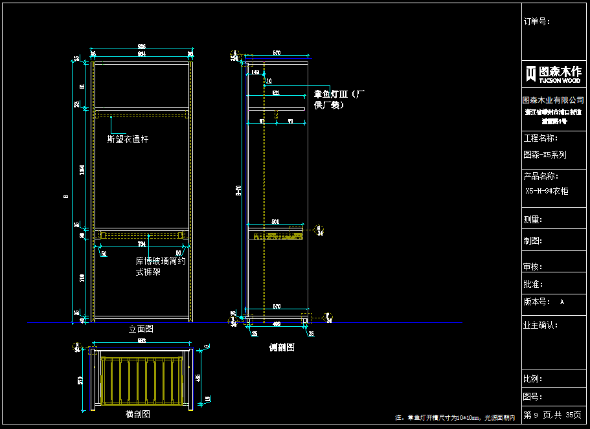Click the 立面图 elevation view title

(x=141, y=329)
